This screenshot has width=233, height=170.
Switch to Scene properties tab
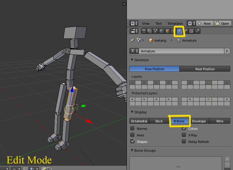[x=156, y=31]
